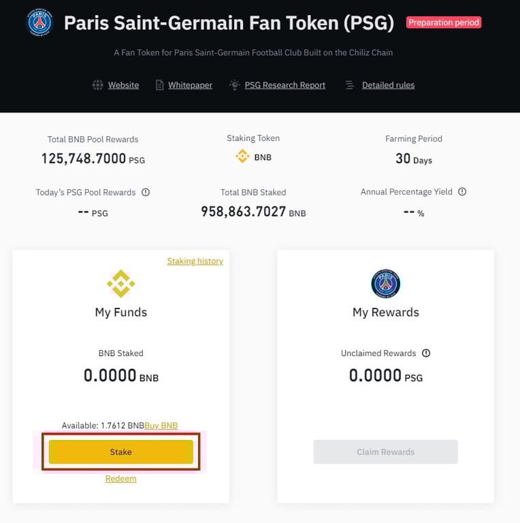Click the globe icon beside Website

97,85
